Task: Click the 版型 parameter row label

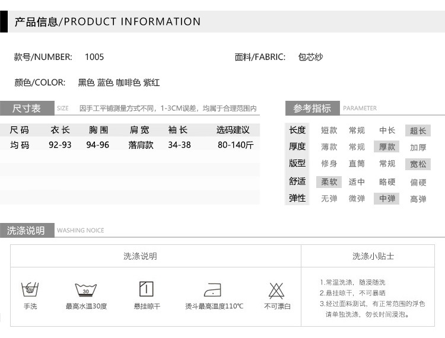Action: click(297, 163)
